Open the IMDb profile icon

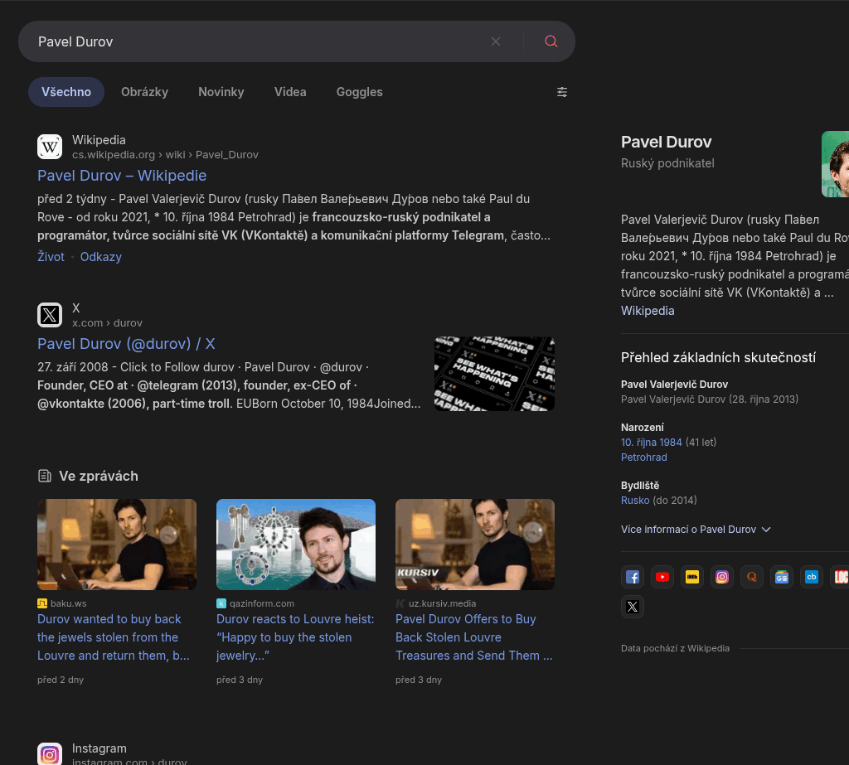[x=692, y=577]
